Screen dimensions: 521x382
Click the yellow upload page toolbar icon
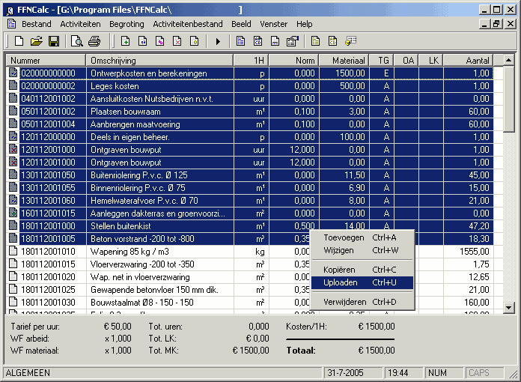pos(195,41)
